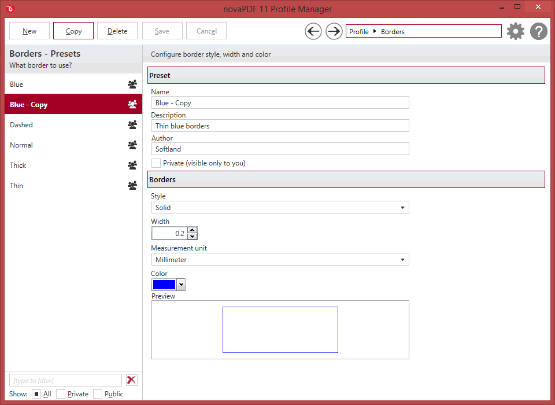Click the back navigation arrow

pyautogui.click(x=313, y=32)
